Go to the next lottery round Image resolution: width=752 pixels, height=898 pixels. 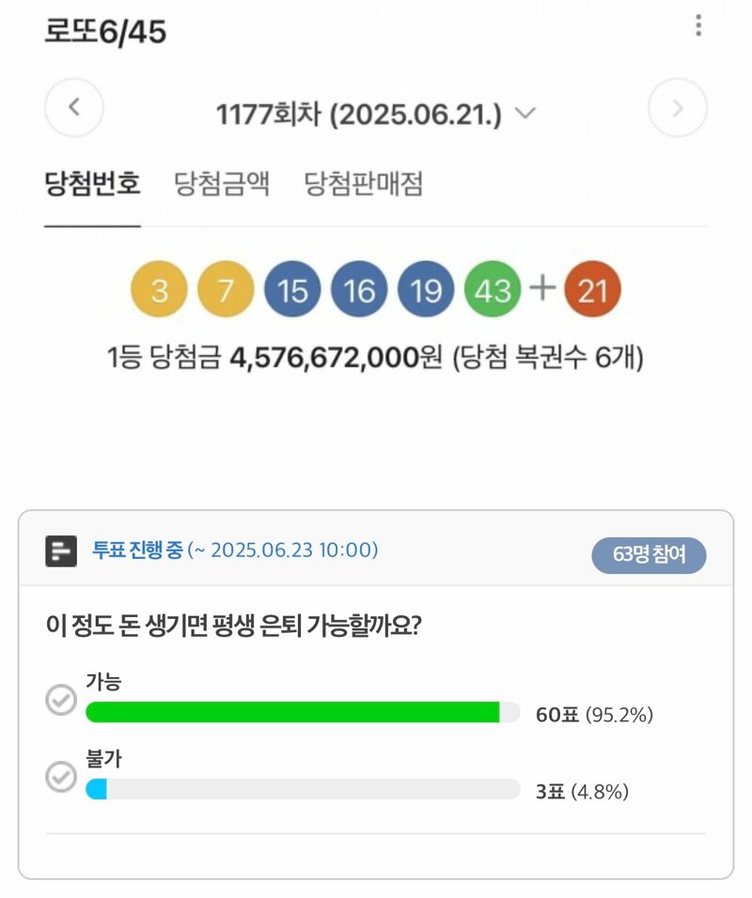pos(677,108)
